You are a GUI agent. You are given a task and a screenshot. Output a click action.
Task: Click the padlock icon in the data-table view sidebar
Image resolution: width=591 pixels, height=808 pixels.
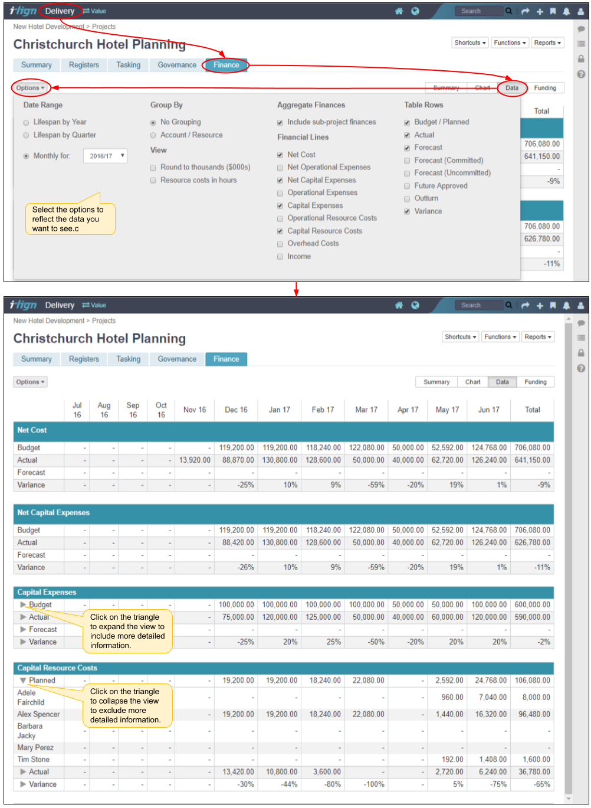pos(581,353)
